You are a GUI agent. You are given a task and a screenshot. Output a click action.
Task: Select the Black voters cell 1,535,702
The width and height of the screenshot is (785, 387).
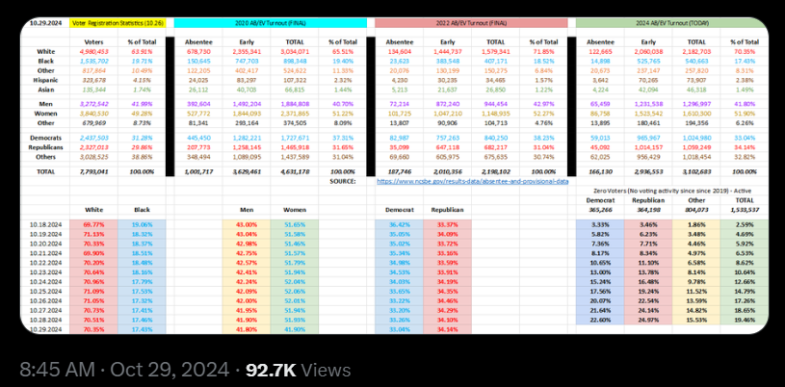[x=94, y=61]
